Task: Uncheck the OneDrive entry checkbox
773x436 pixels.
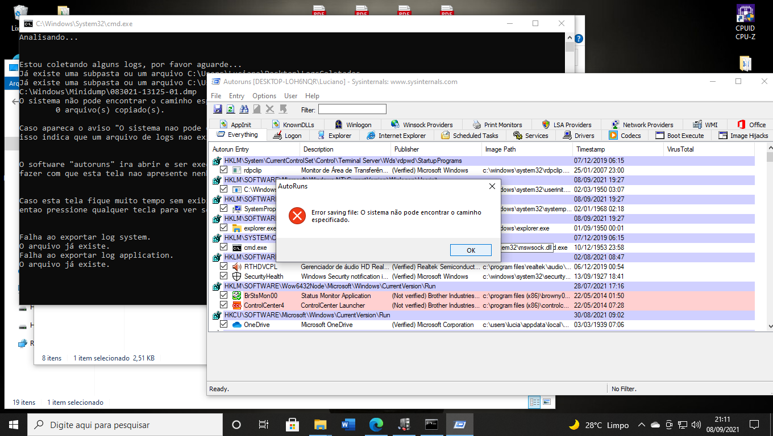Action: (224, 325)
